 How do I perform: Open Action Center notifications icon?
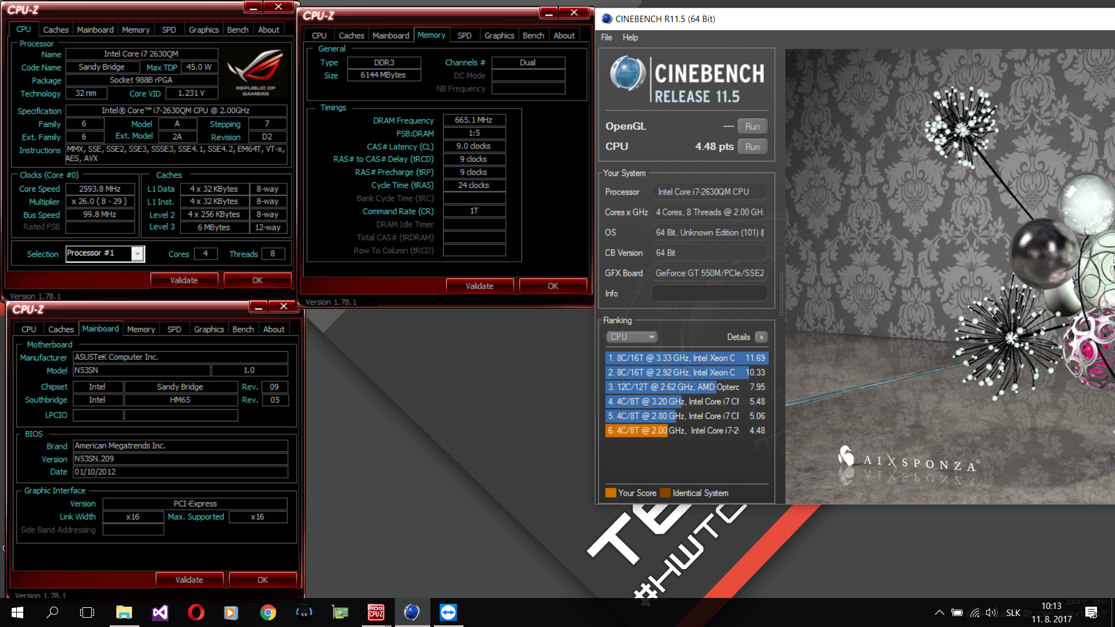point(1091,612)
